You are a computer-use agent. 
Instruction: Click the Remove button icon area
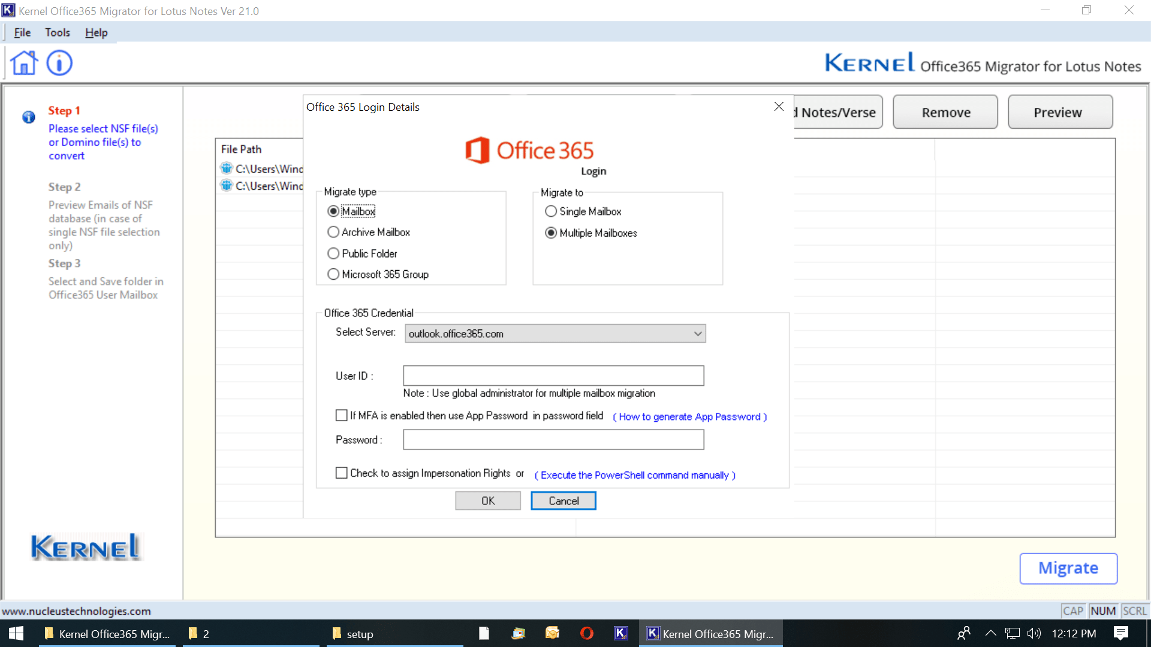click(946, 112)
